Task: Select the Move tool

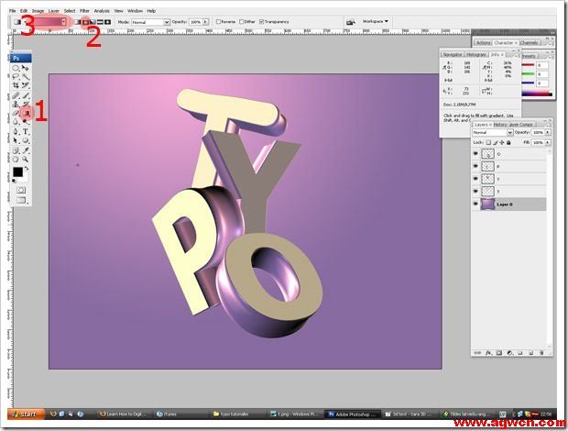Action: click(26, 68)
